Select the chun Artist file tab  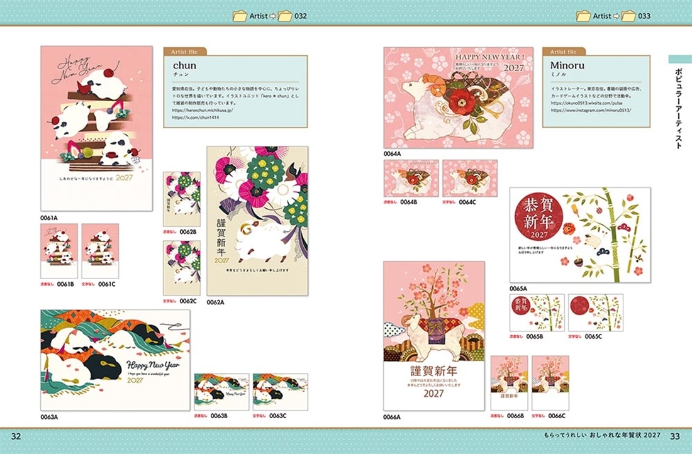click(x=185, y=52)
